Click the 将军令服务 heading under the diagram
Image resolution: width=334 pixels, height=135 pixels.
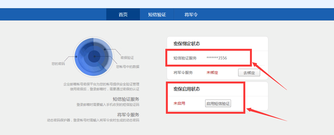tap(128, 115)
